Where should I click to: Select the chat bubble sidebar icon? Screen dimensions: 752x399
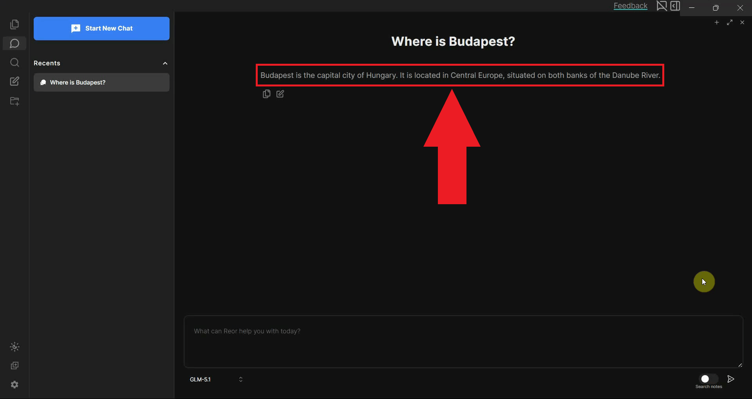[x=14, y=43]
